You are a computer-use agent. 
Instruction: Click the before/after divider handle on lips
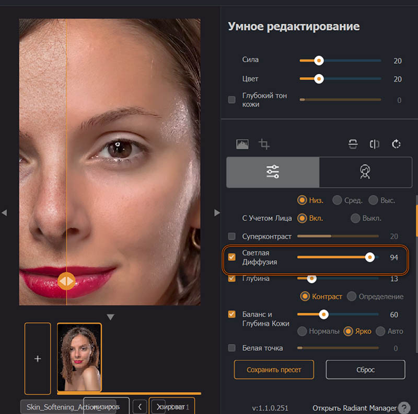point(66,281)
